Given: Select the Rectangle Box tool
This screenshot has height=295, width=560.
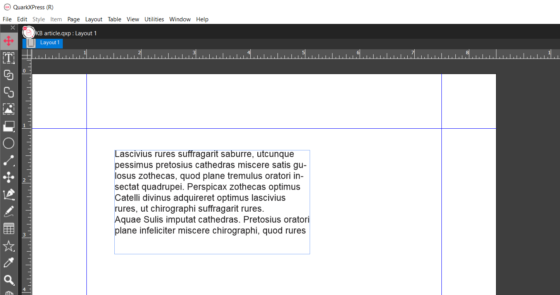Looking at the screenshot, I should click(9, 126).
